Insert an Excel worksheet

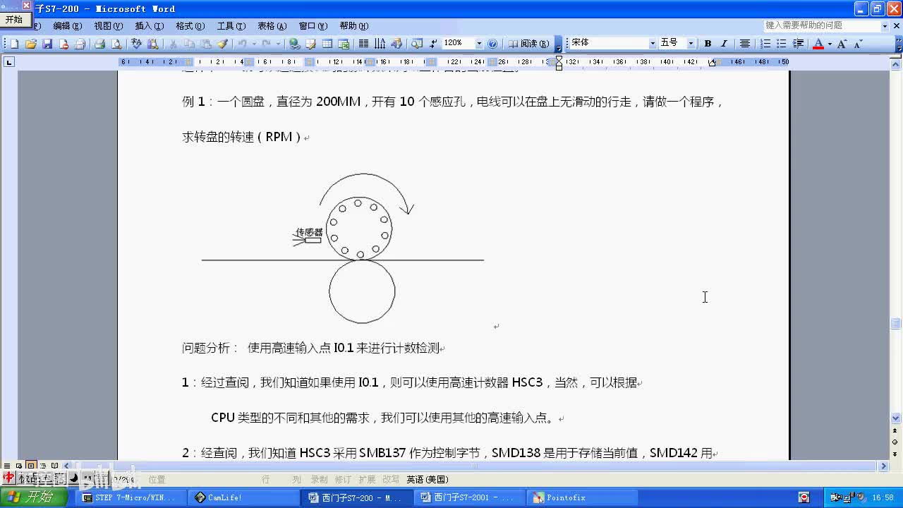tap(344, 44)
